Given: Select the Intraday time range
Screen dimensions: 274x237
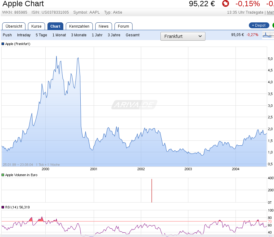Looking at the screenshot, I should point(24,35).
